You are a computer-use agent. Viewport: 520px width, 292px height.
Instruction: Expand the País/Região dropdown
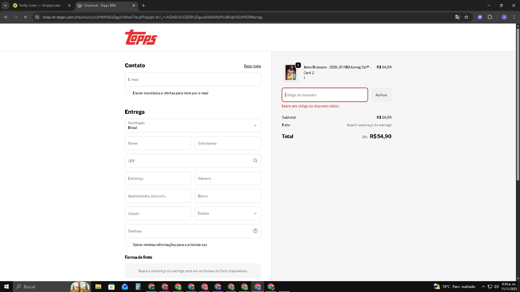pos(193,126)
